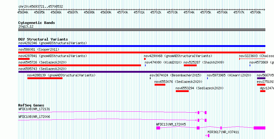Click the nsv474080 Kidd2010 blue marker
The image size is (274, 139).
click(x=145, y=65)
